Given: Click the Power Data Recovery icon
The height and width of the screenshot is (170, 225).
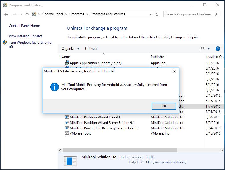Looking at the screenshot, I should pos(67,128).
